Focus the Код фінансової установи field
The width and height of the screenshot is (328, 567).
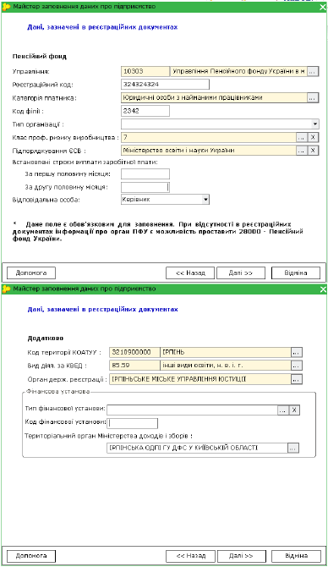132,423
